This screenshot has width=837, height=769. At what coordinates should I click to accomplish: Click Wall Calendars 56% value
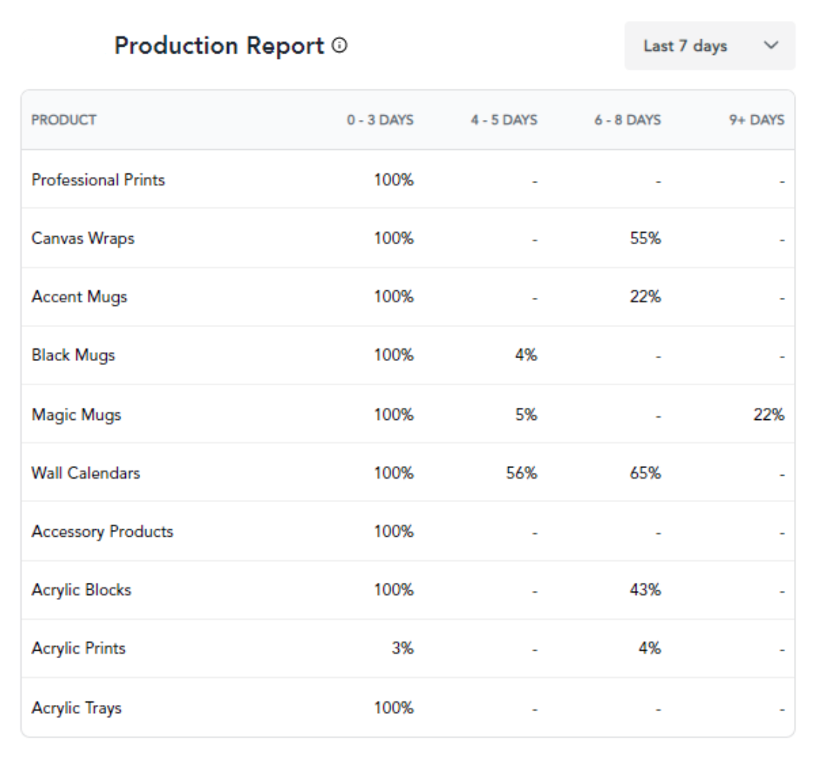point(522,473)
